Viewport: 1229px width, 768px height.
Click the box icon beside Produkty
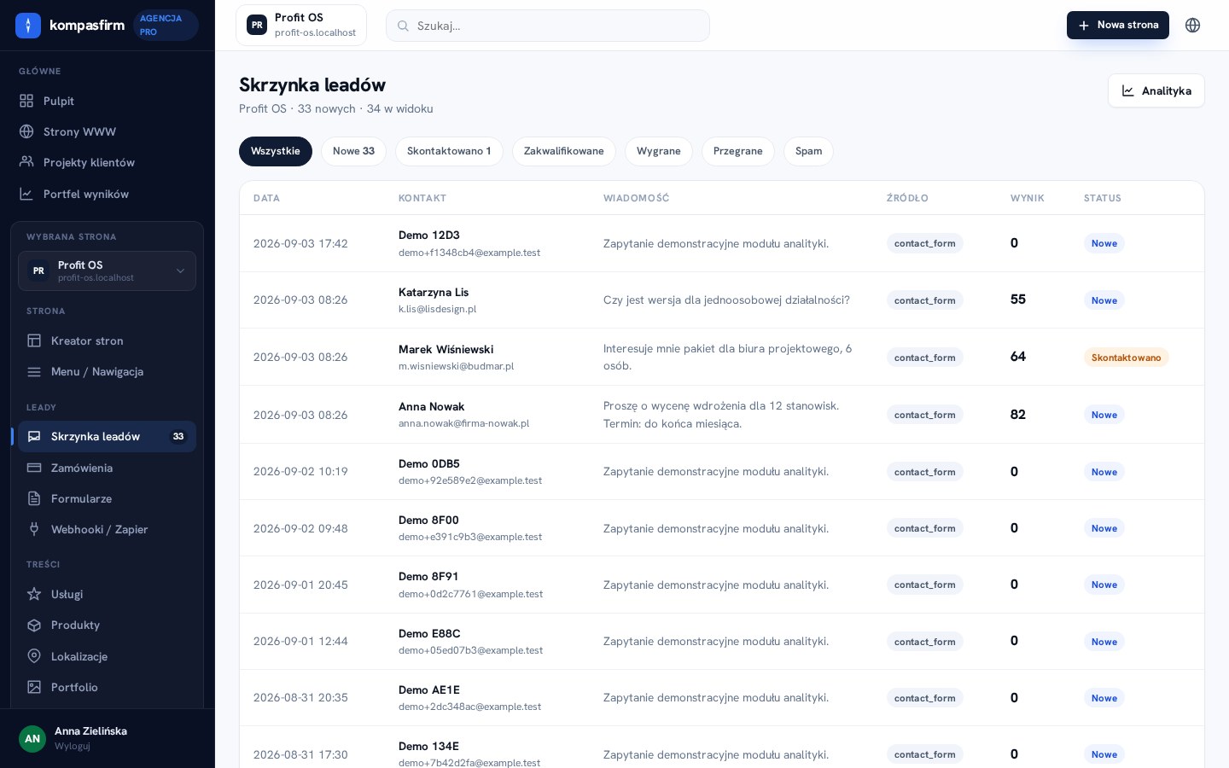tap(34, 625)
